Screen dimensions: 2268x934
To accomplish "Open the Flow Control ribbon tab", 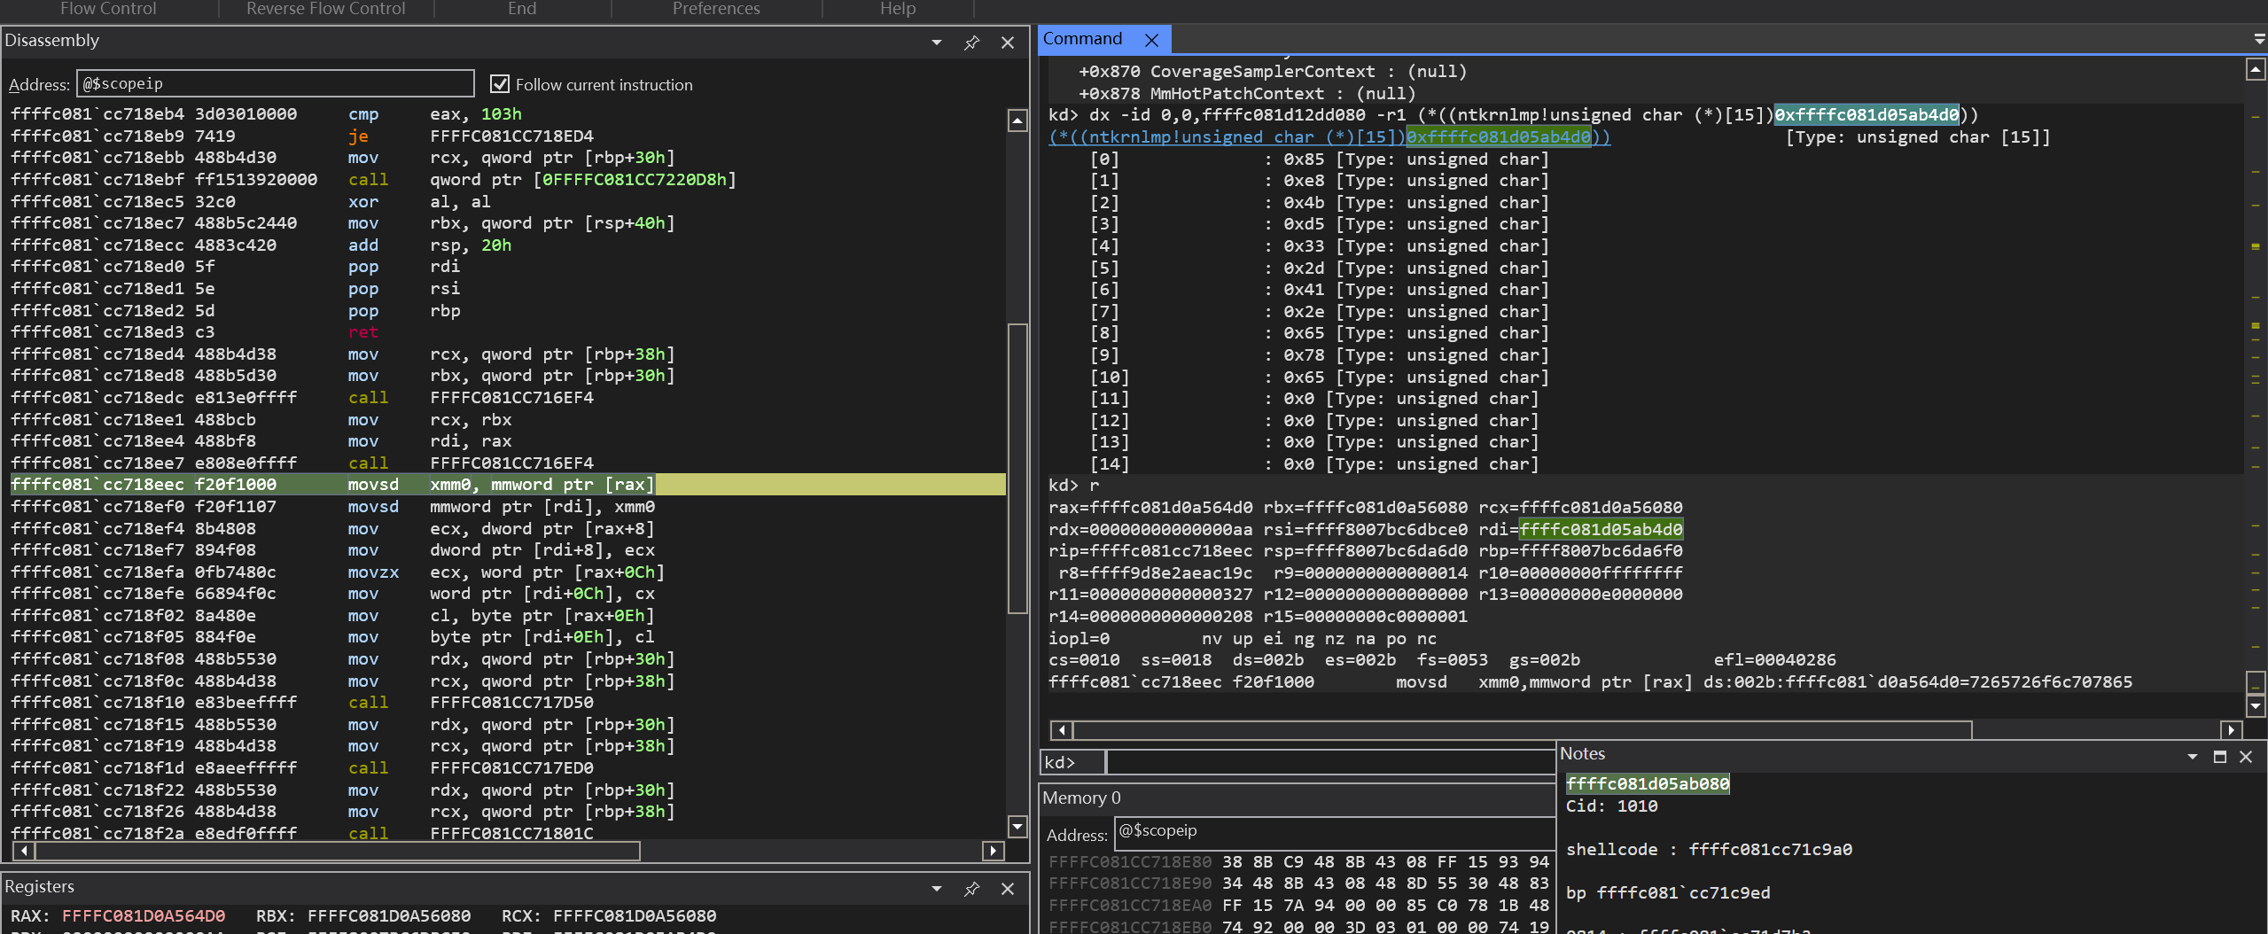I will [x=108, y=9].
